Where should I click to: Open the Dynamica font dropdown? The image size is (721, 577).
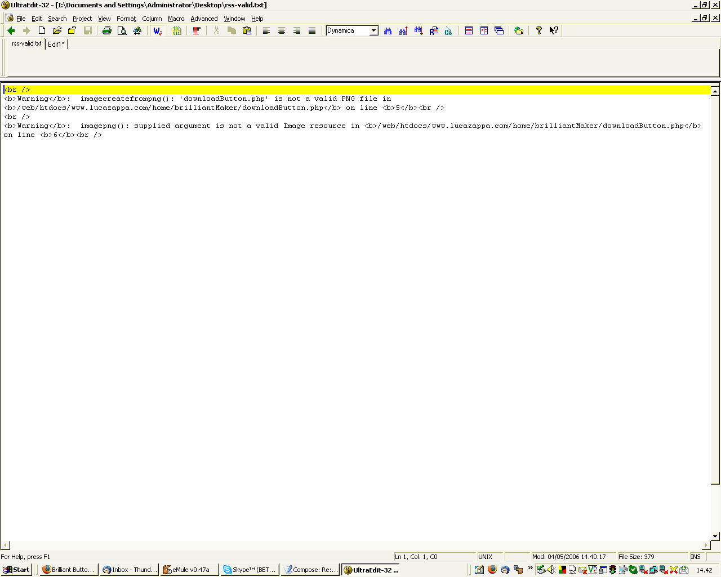click(x=373, y=31)
